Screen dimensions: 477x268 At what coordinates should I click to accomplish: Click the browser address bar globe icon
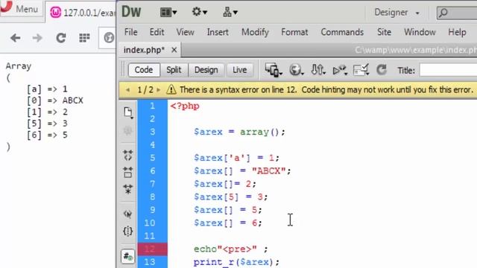pos(109,38)
